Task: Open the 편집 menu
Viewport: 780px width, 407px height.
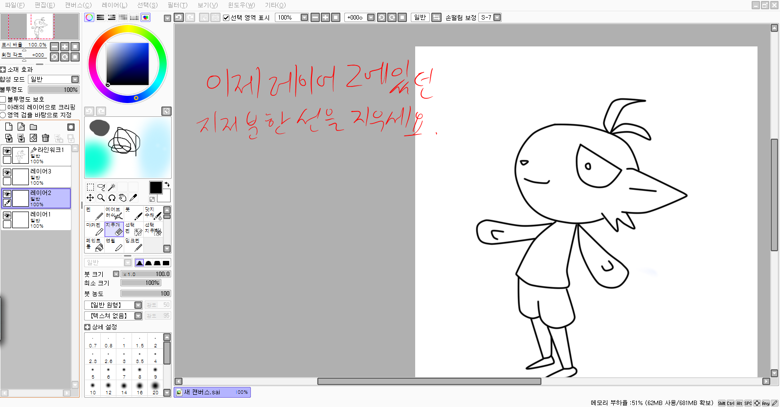Action: [45, 5]
